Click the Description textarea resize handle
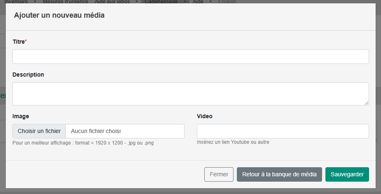381x194 pixels. tap(367, 103)
